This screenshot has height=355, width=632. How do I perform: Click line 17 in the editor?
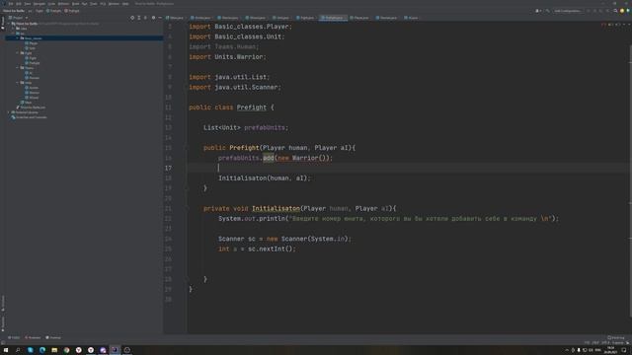tap(407, 168)
